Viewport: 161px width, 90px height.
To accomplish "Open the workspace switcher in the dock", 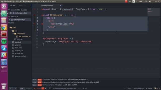I will pos(4,69).
